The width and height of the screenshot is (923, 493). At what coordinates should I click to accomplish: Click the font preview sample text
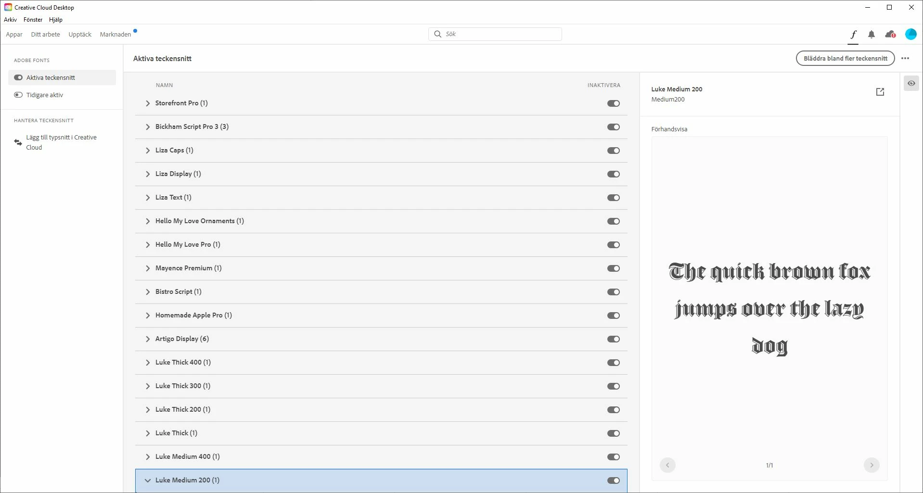[x=769, y=308]
